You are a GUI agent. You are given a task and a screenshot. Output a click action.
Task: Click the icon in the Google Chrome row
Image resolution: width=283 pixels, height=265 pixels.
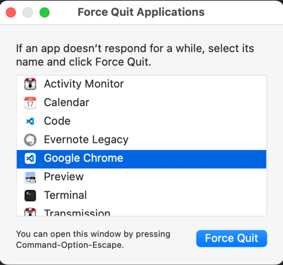pyautogui.click(x=30, y=158)
